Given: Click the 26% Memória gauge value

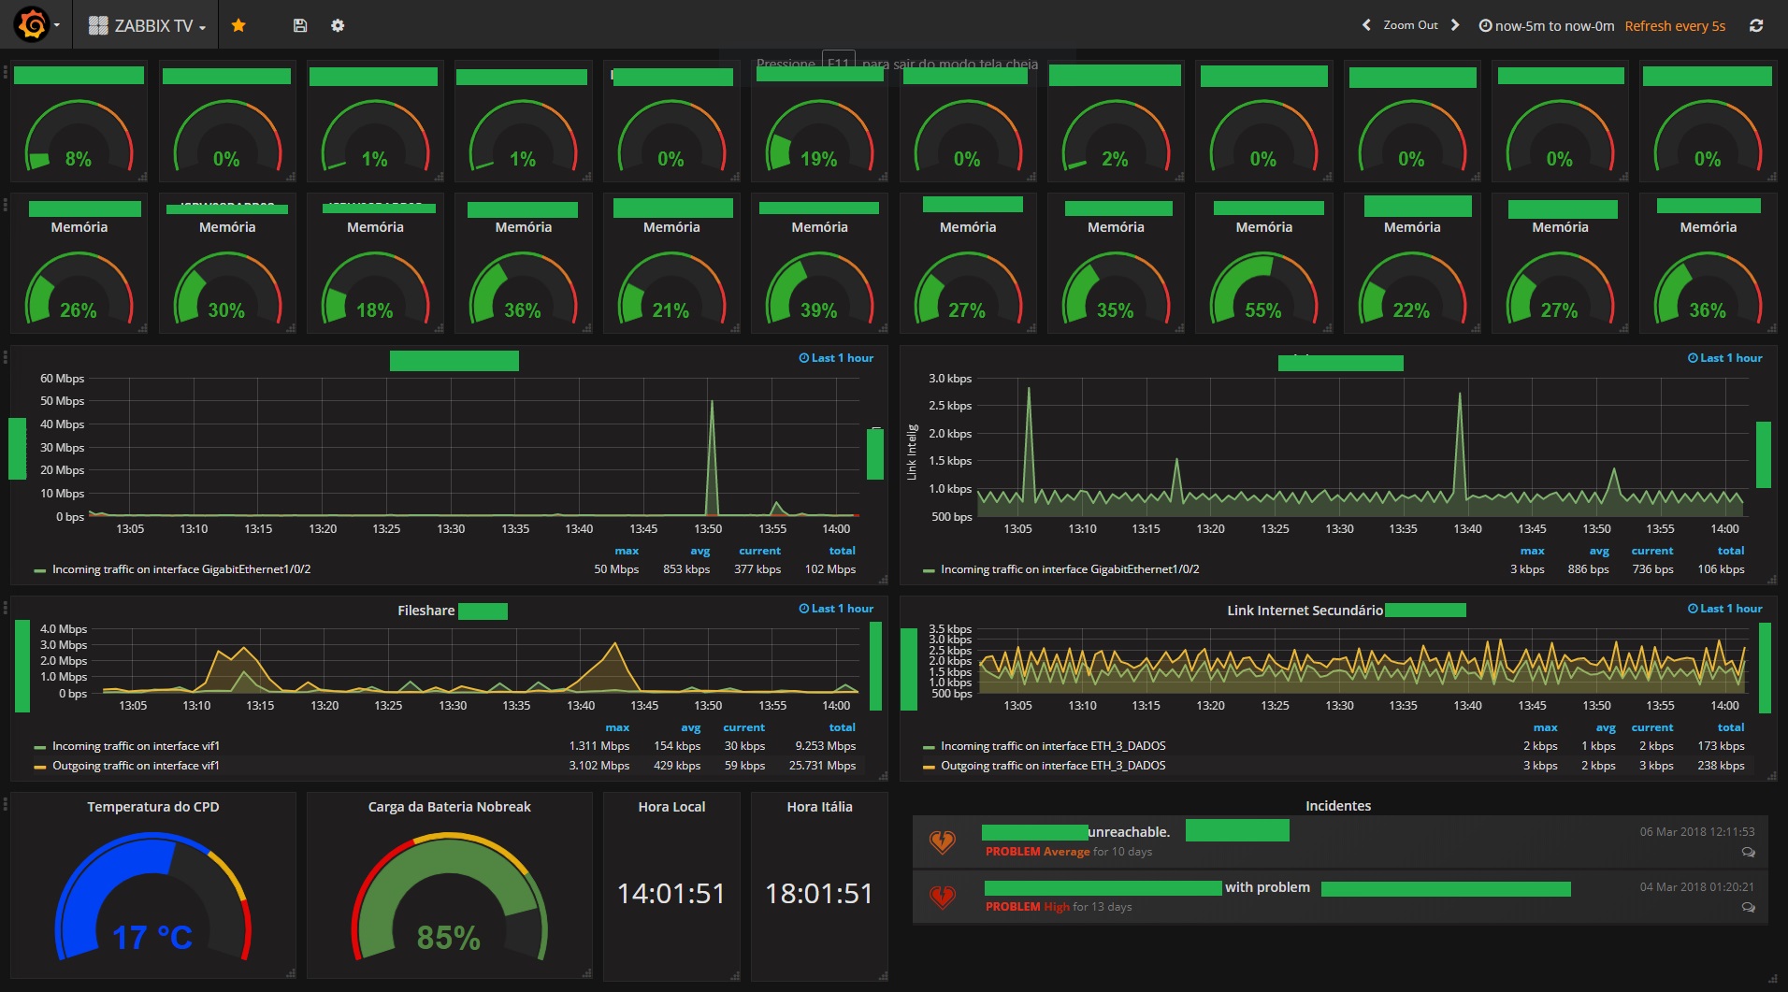Looking at the screenshot, I should pos(79,310).
